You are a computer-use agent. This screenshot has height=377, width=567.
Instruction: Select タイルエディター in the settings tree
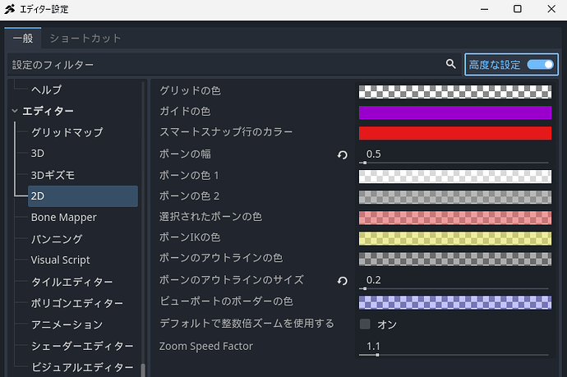(x=72, y=282)
